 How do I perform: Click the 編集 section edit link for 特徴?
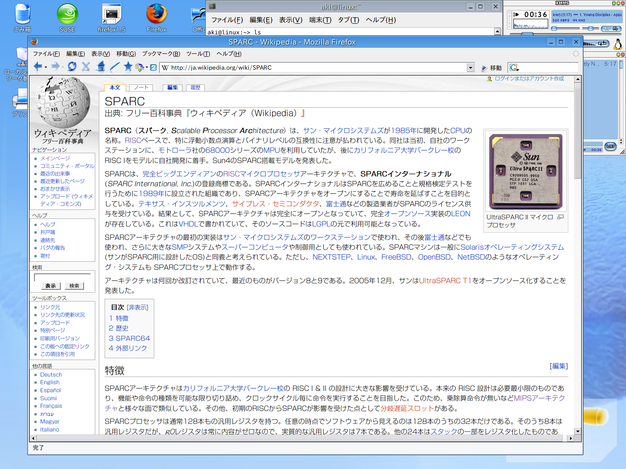(x=559, y=366)
